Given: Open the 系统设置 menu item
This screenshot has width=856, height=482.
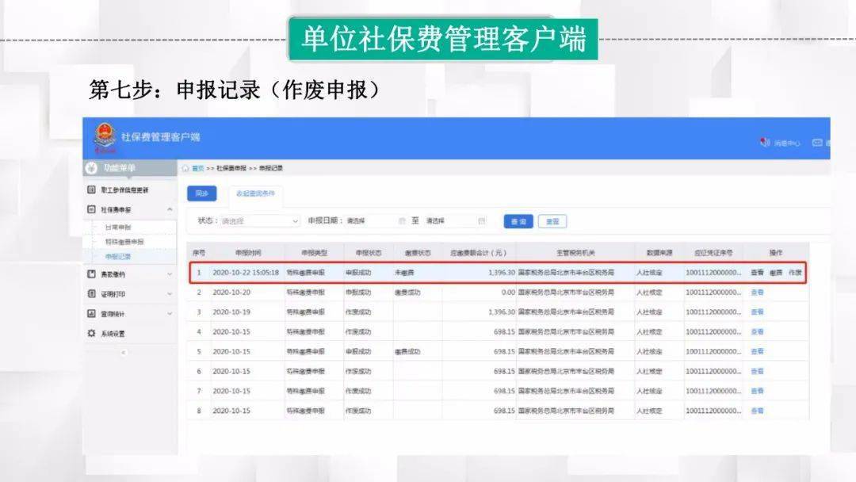Looking at the screenshot, I should tap(113, 333).
